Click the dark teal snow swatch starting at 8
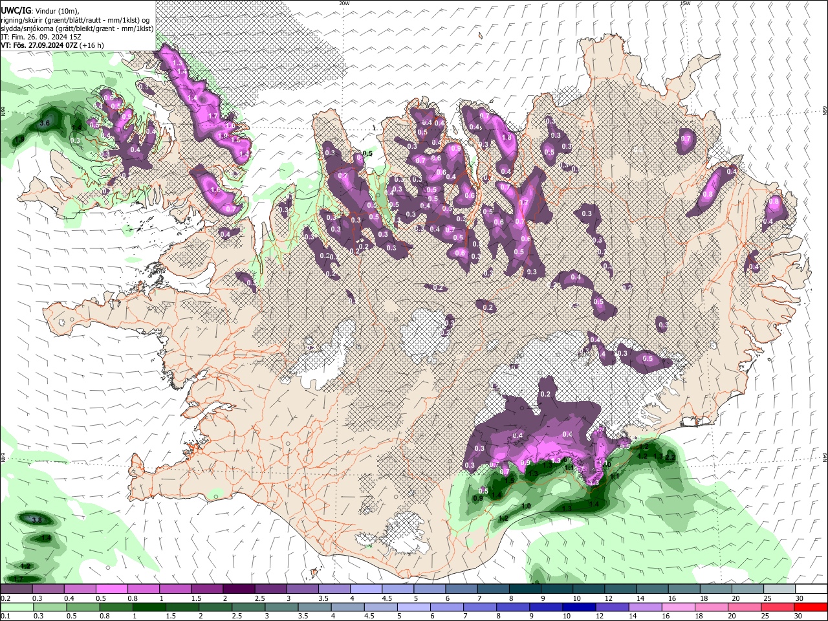The height and width of the screenshot is (621, 828). [525, 589]
